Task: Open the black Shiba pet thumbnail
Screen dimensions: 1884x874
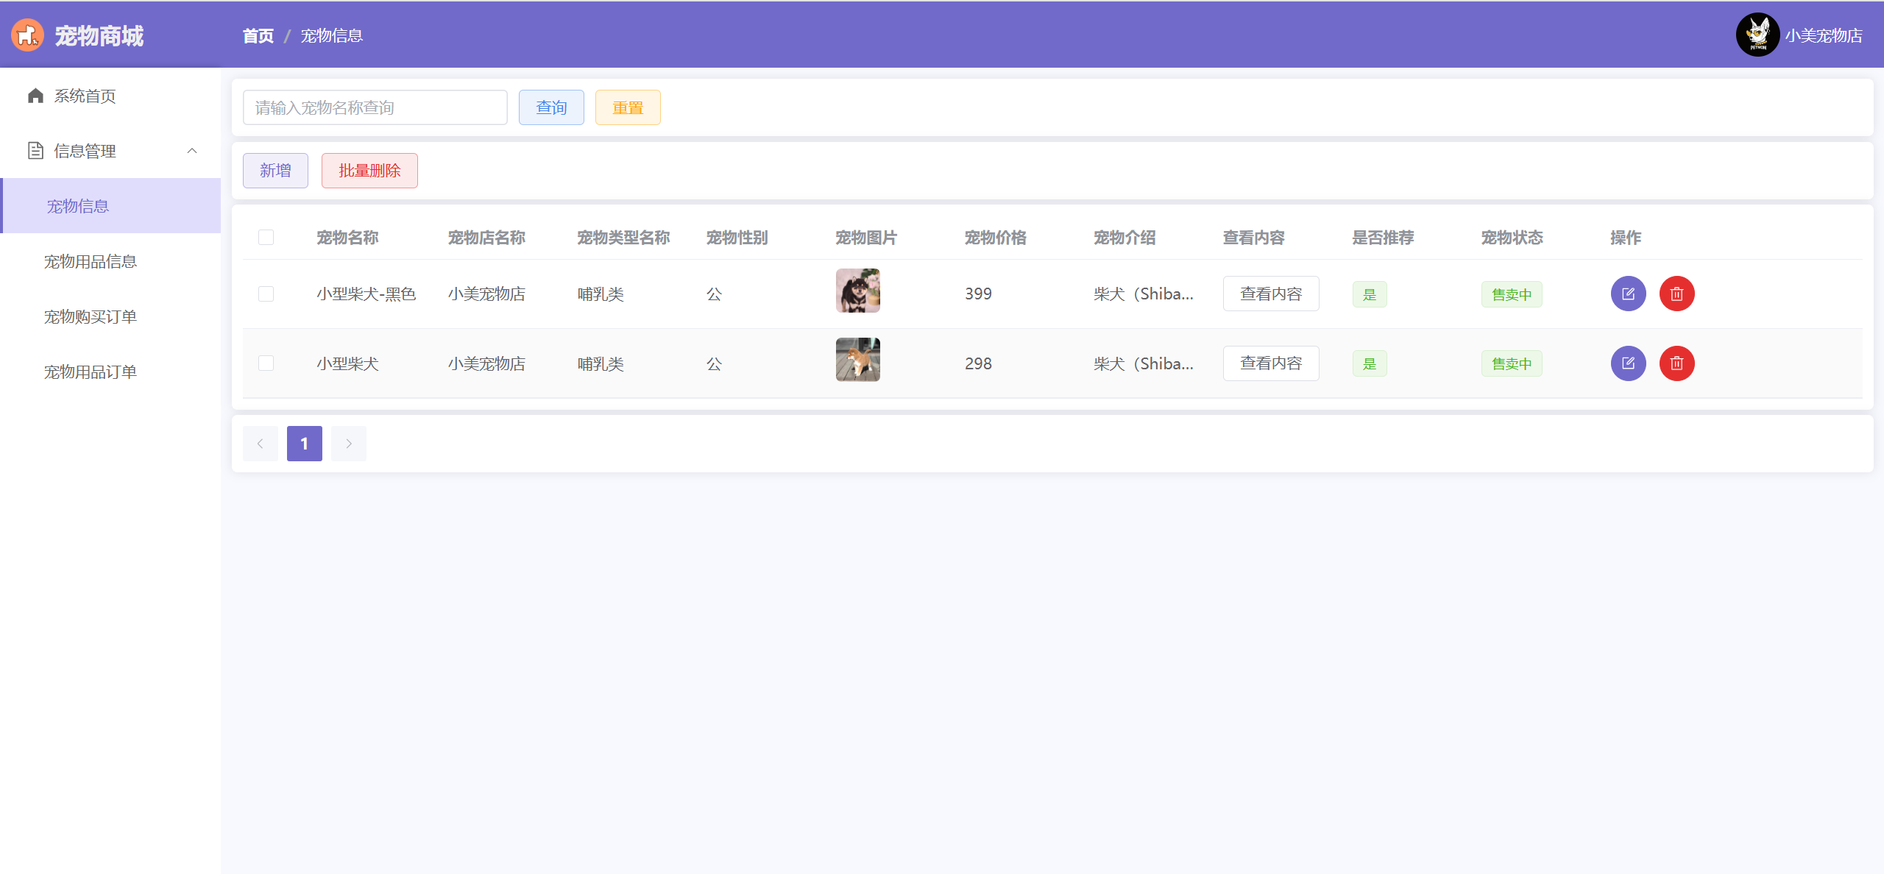Action: 857,291
